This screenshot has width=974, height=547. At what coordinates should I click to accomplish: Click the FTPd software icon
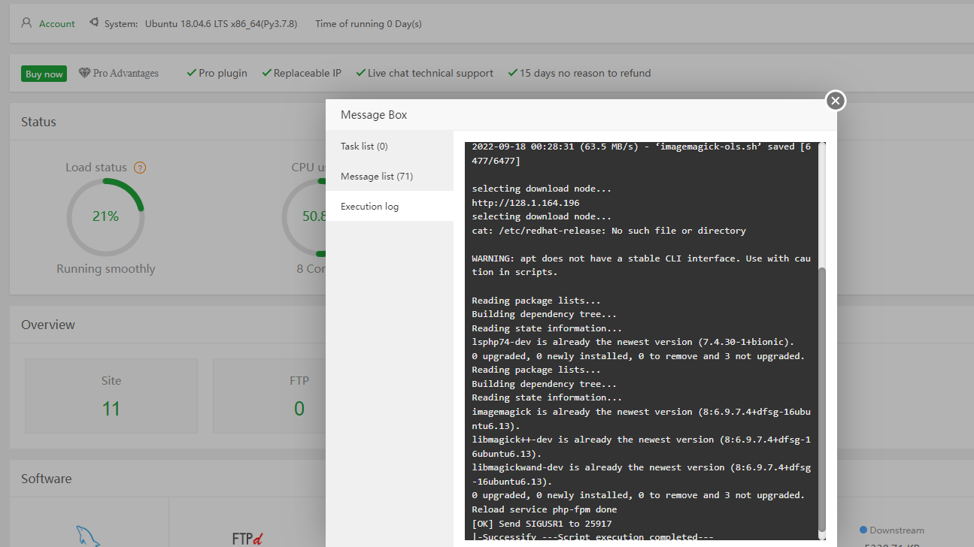pos(247,538)
